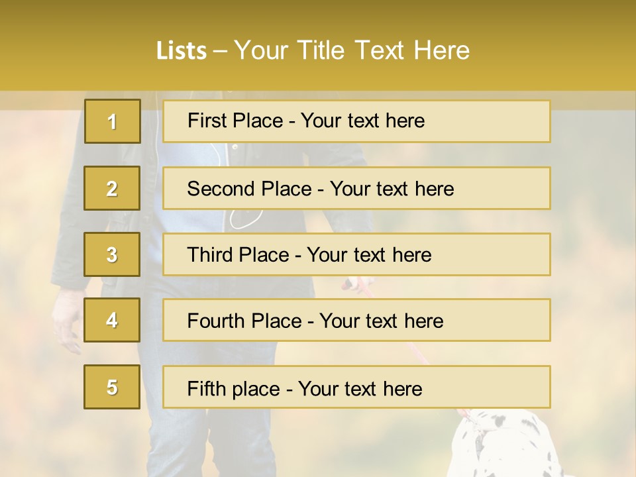
Task: Click the number 5 box
Action: click(112, 387)
